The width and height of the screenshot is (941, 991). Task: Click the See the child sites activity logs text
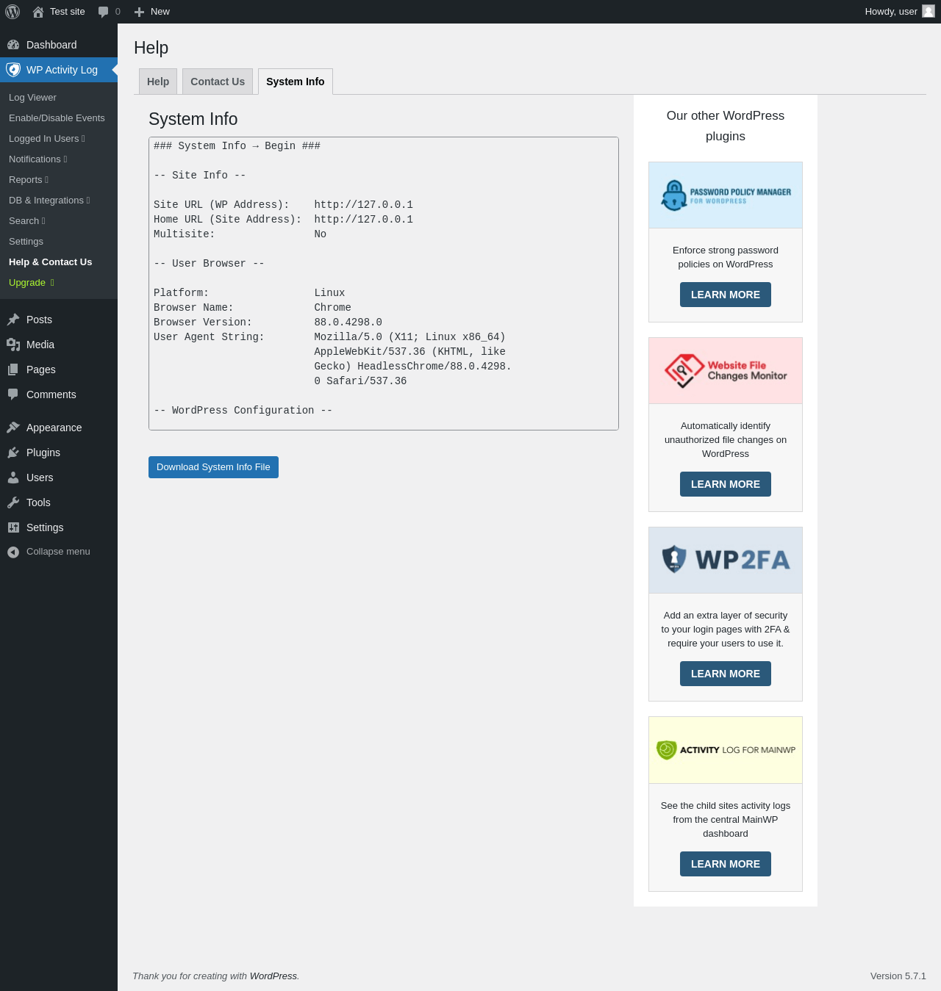[x=726, y=820]
